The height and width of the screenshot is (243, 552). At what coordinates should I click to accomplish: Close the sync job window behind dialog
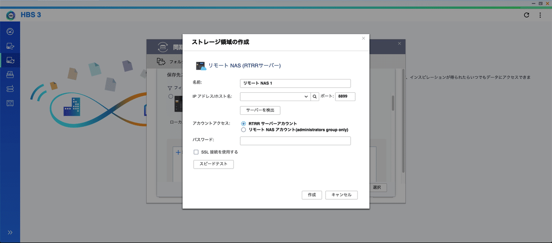tap(400, 44)
